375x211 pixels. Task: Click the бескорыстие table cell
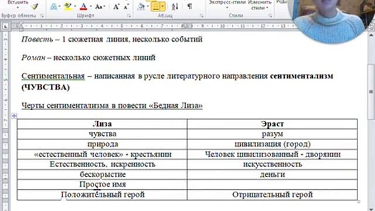102,175
